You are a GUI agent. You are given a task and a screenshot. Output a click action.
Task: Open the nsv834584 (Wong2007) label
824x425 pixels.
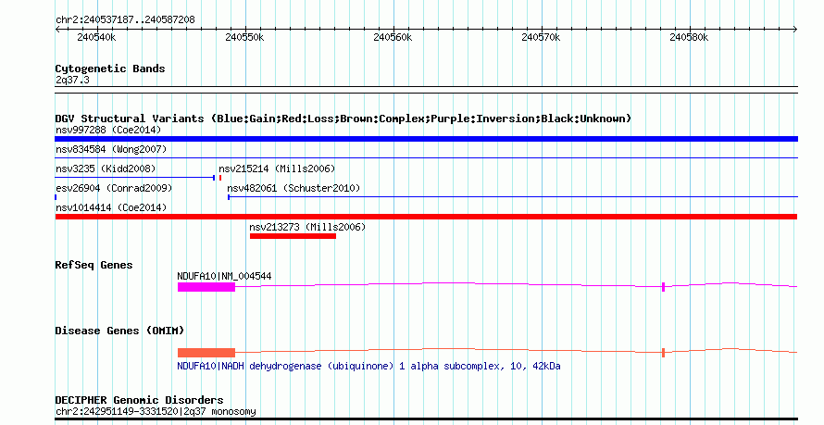(x=111, y=149)
